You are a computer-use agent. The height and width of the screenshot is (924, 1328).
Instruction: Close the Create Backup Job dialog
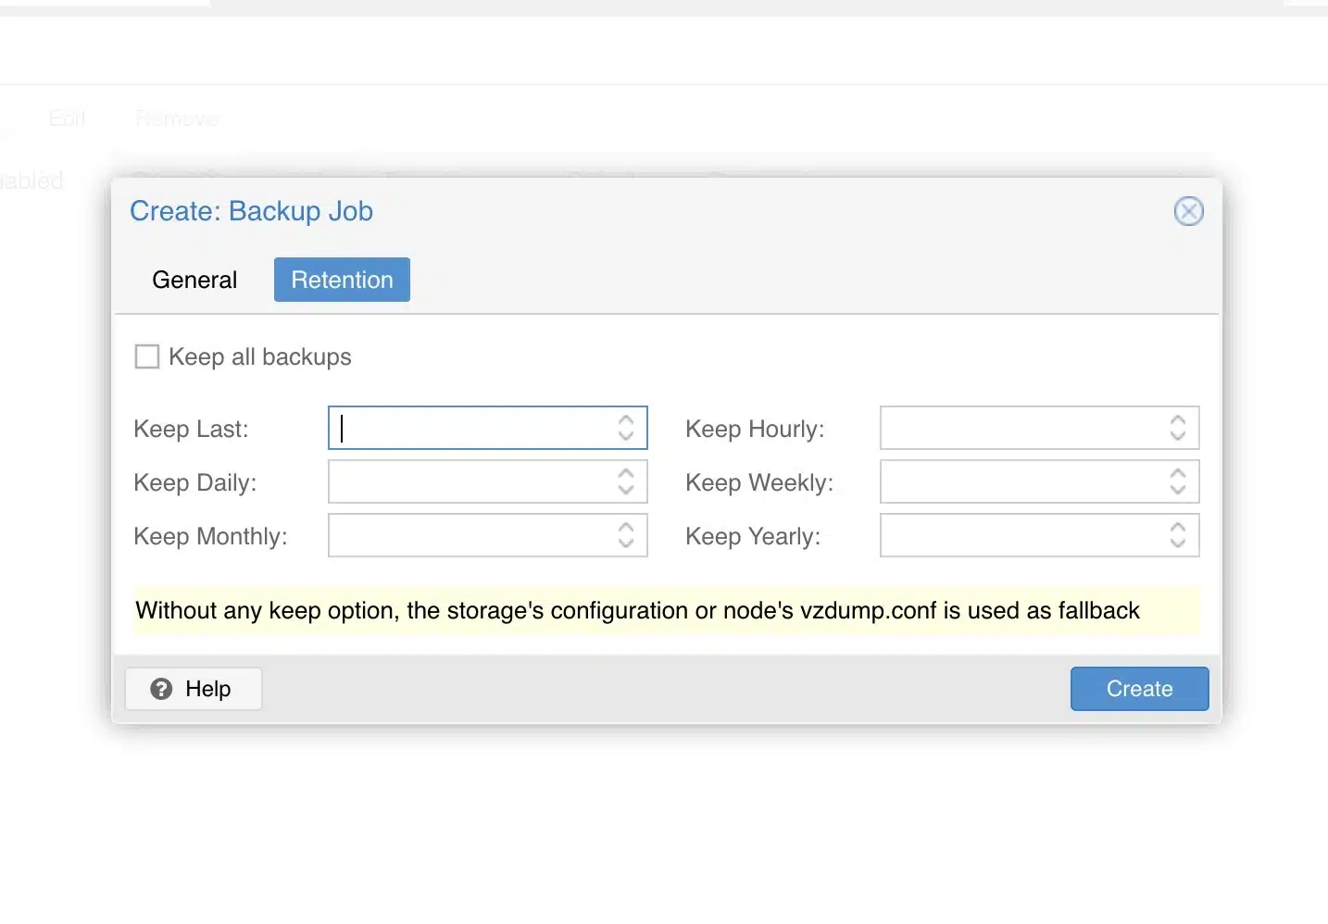pyautogui.click(x=1188, y=211)
